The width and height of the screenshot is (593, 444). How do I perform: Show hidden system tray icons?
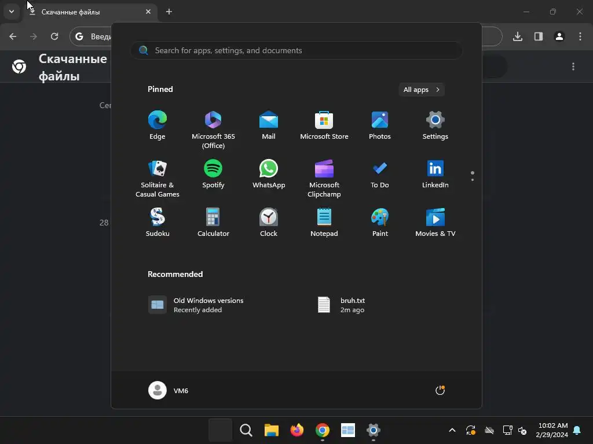452,430
